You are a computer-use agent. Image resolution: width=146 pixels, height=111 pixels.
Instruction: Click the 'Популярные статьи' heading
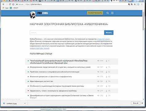(41, 54)
